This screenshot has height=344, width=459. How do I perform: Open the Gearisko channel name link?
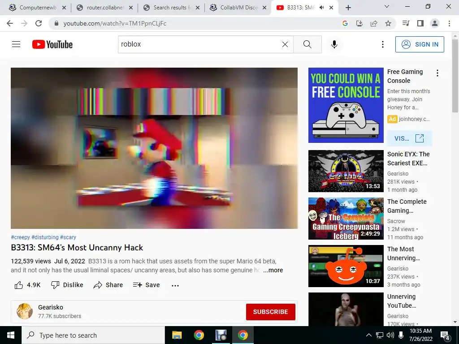click(x=50, y=307)
